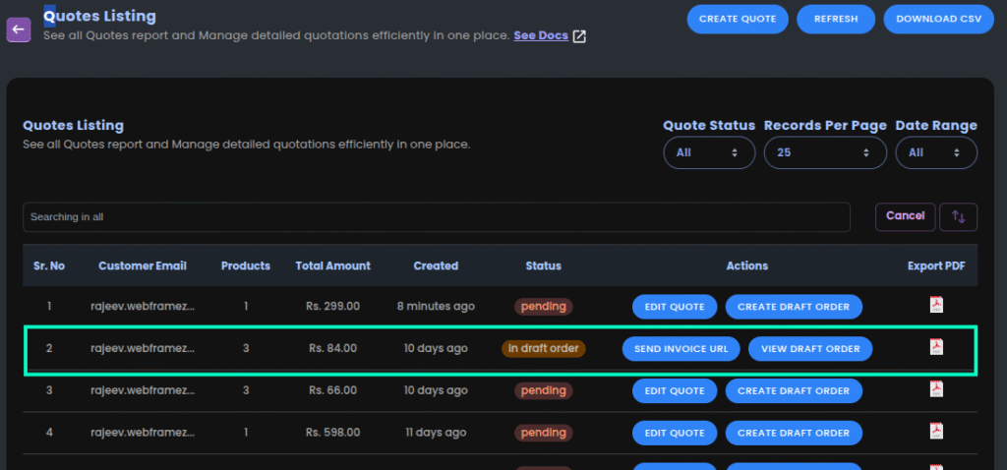Create draft order for Rs. 66.00 quote
This screenshot has width=1007, height=470.
tap(794, 390)
